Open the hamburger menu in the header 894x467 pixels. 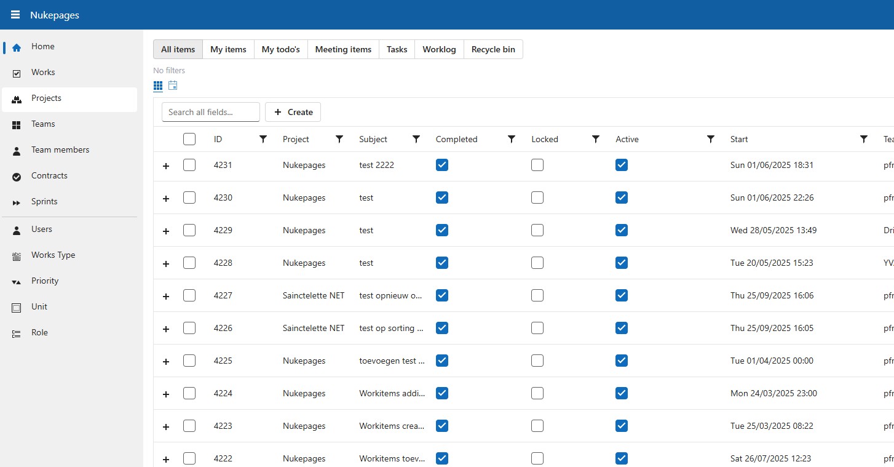[15, 15]
